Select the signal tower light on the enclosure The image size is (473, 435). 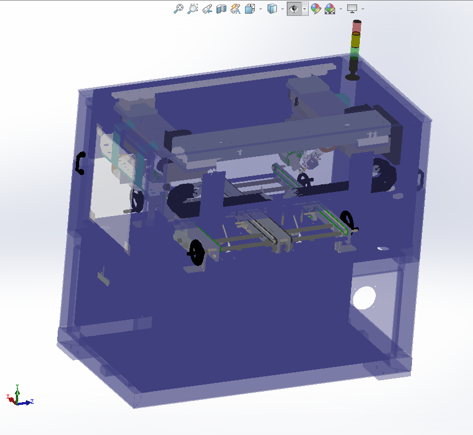click(355, 50)
